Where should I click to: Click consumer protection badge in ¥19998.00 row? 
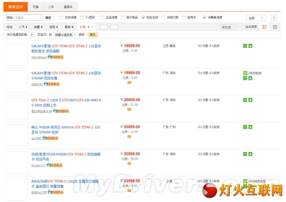pos(250,46)
